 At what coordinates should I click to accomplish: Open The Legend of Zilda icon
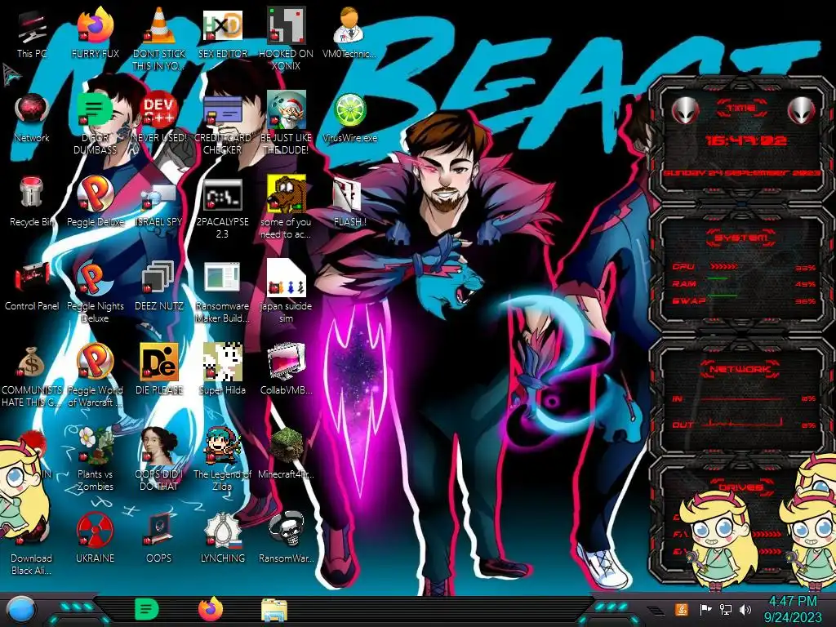pos(222,446)
